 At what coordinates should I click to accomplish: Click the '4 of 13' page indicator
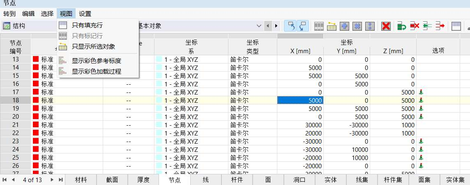tap(32, 180)
